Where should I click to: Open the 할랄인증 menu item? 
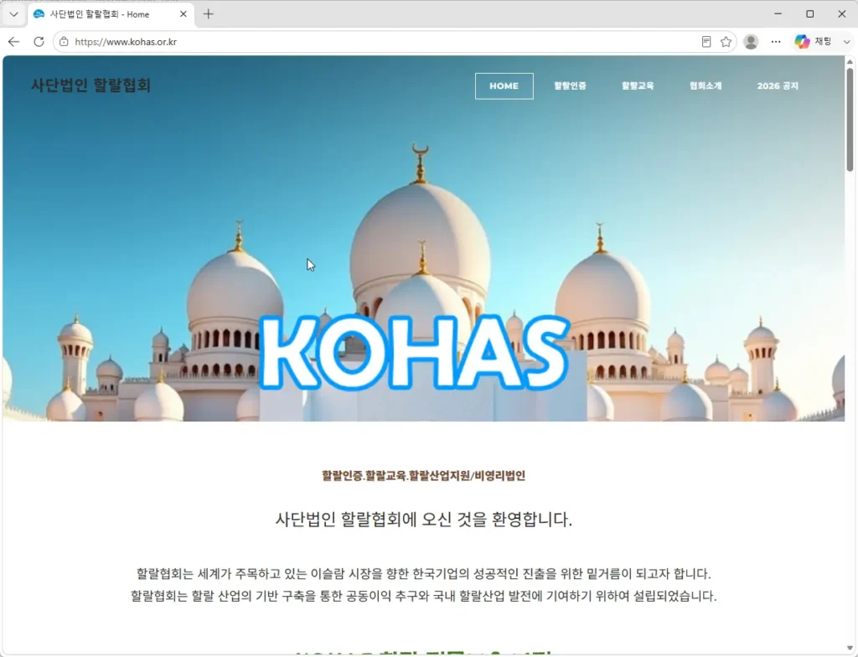coord(570,86)
